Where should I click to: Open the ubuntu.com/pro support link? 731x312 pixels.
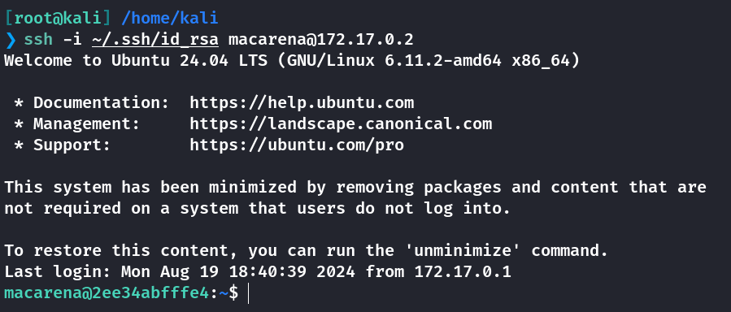click(x=297, y=145)
